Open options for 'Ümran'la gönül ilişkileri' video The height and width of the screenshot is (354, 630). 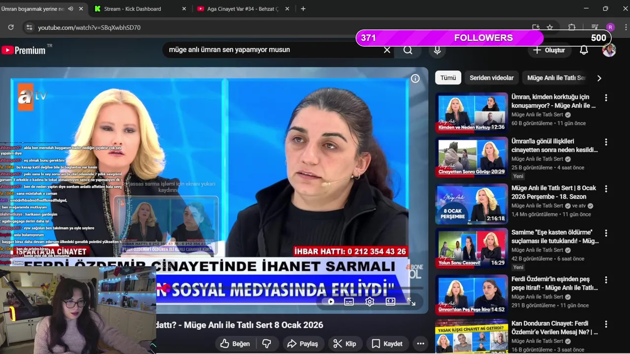click(x=606, y=142)
